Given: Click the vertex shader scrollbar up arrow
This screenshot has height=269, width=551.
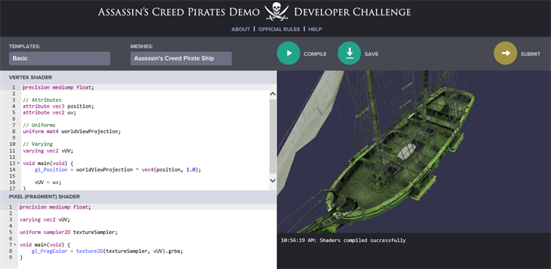Looking at the screenshot, I should [x=272, y=94].
